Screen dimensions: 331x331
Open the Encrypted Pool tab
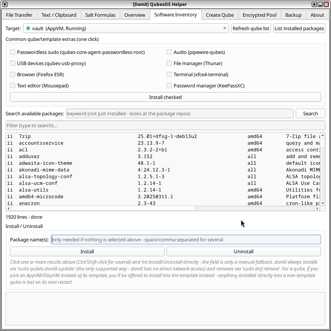(259, 15)
